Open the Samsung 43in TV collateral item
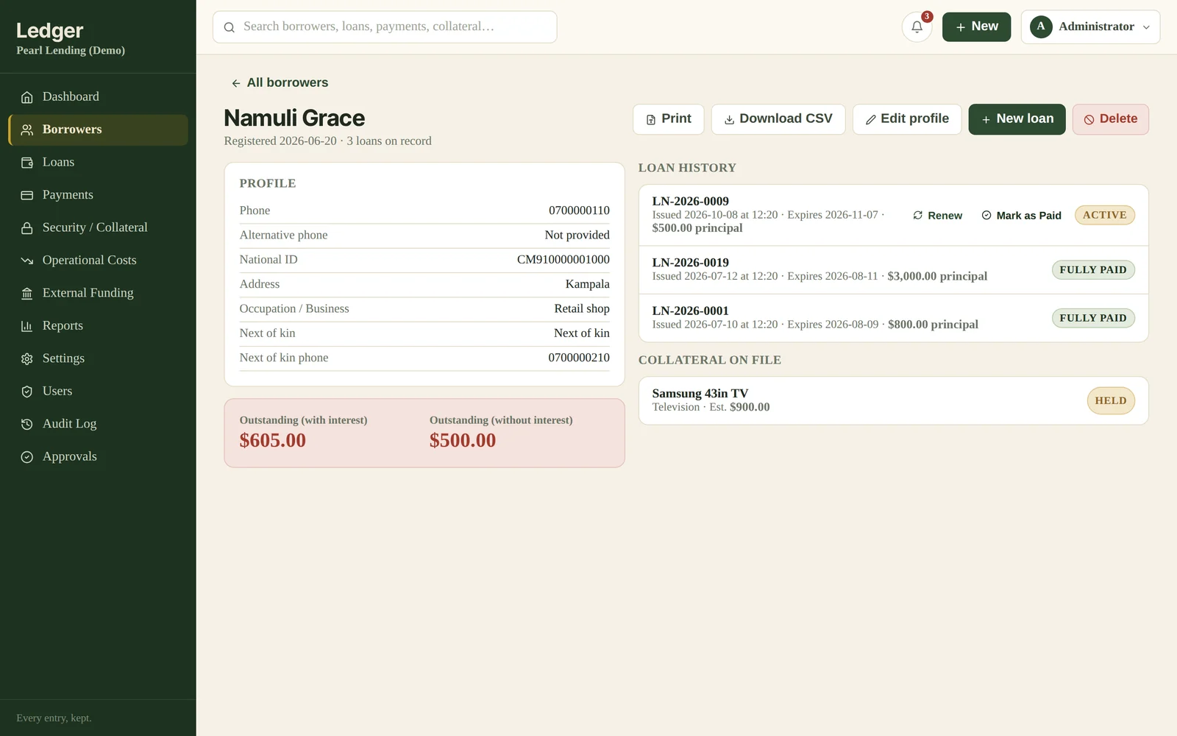The width and height of the screenshot is (1177, 736). pos(893,400)
